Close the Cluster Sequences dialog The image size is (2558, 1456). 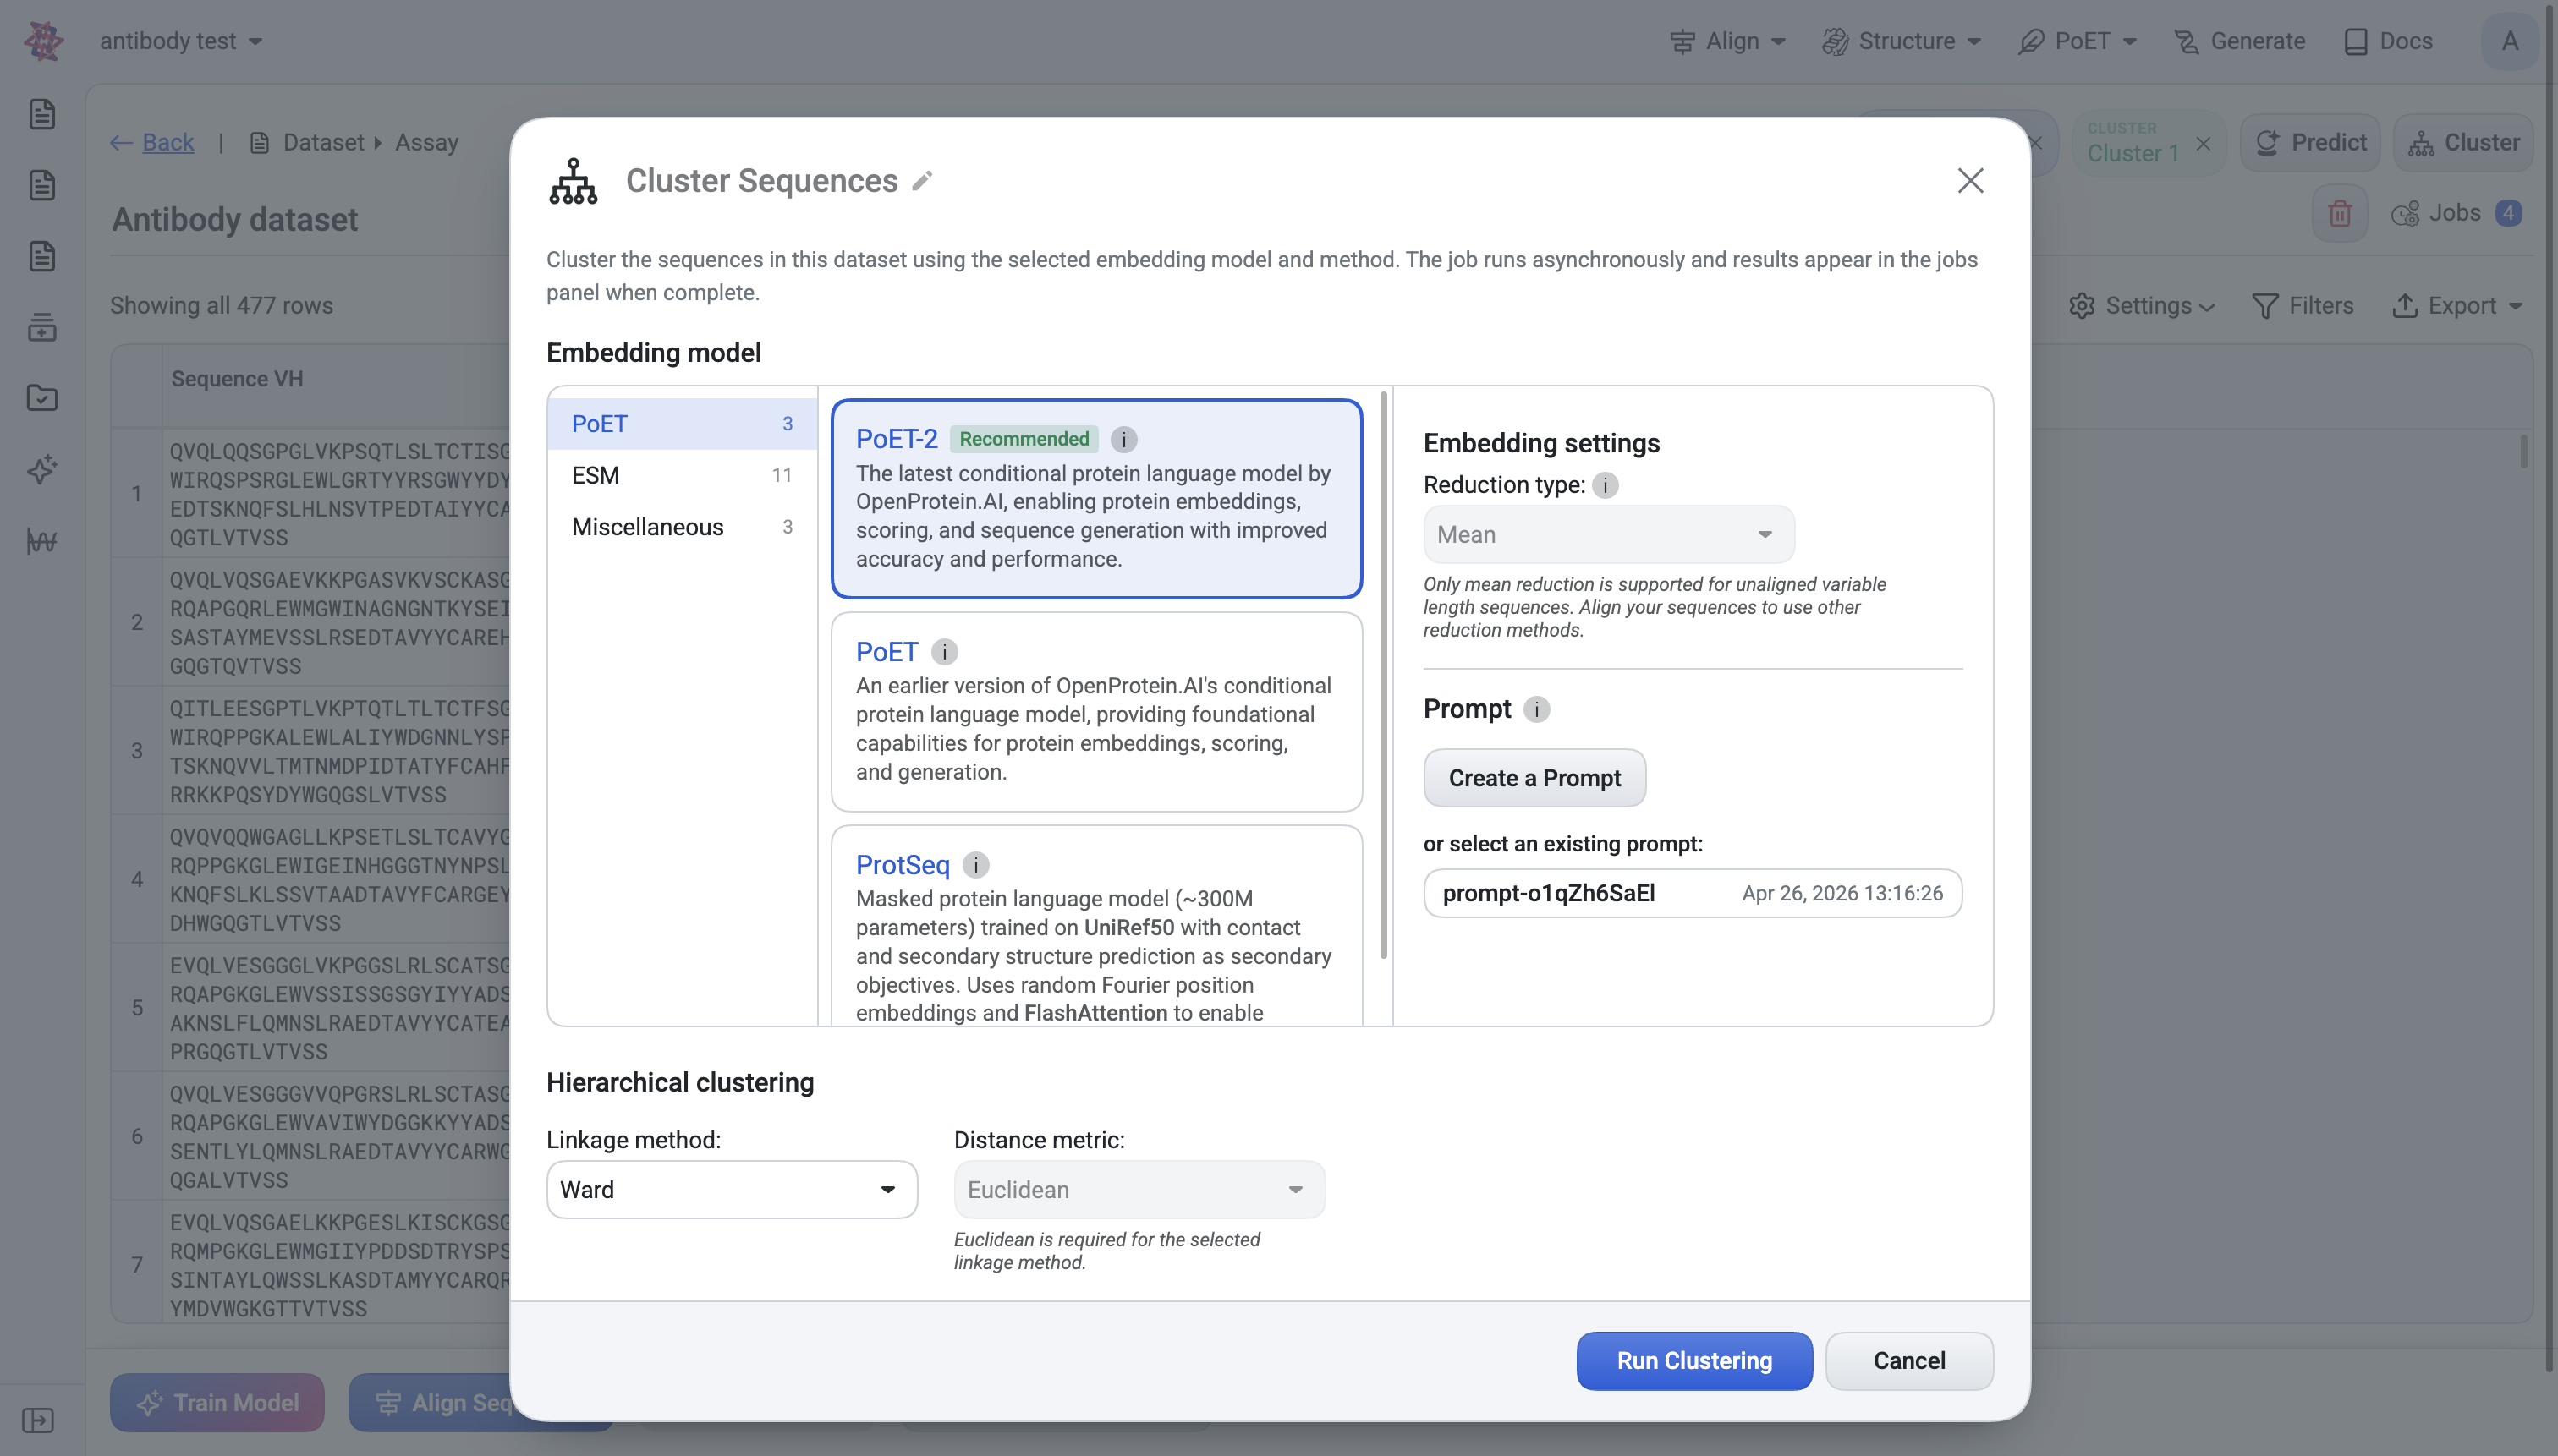[1970, 180]
